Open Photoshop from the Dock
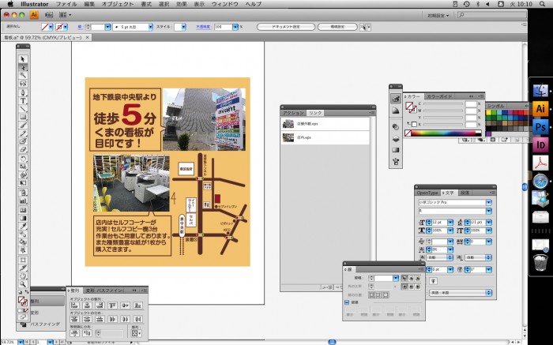 540,126
